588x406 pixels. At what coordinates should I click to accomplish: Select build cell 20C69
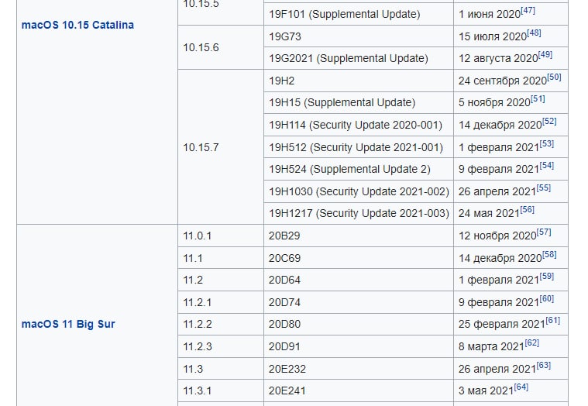[359, 258]
